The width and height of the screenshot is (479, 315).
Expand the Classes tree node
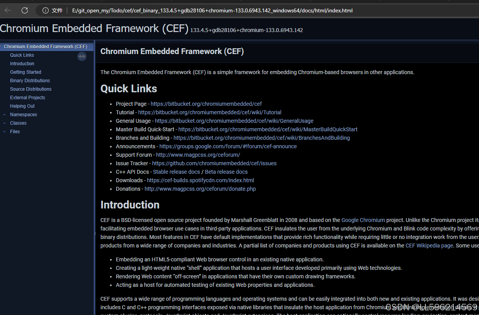(x=5, y=123)
